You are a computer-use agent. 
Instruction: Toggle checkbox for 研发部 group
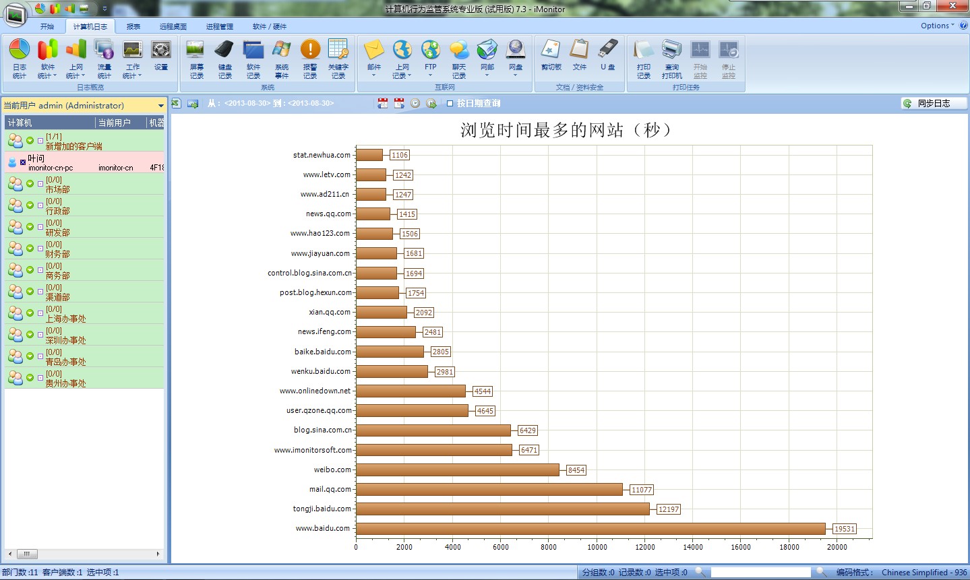click(40, 227)
